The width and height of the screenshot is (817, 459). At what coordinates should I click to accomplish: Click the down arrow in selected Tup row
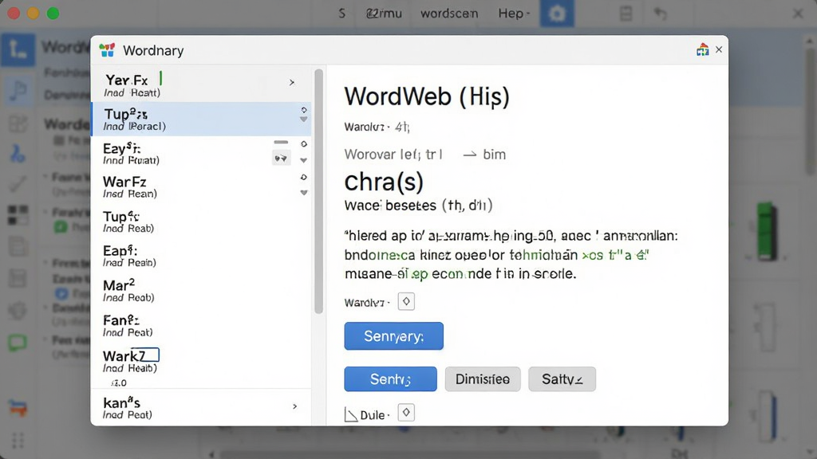click(304, 120)
